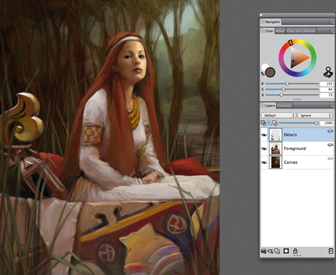This screenshot has height=275, width=336.
Task: Switch to the Mixer tab
Action: (x=280, y=31)
